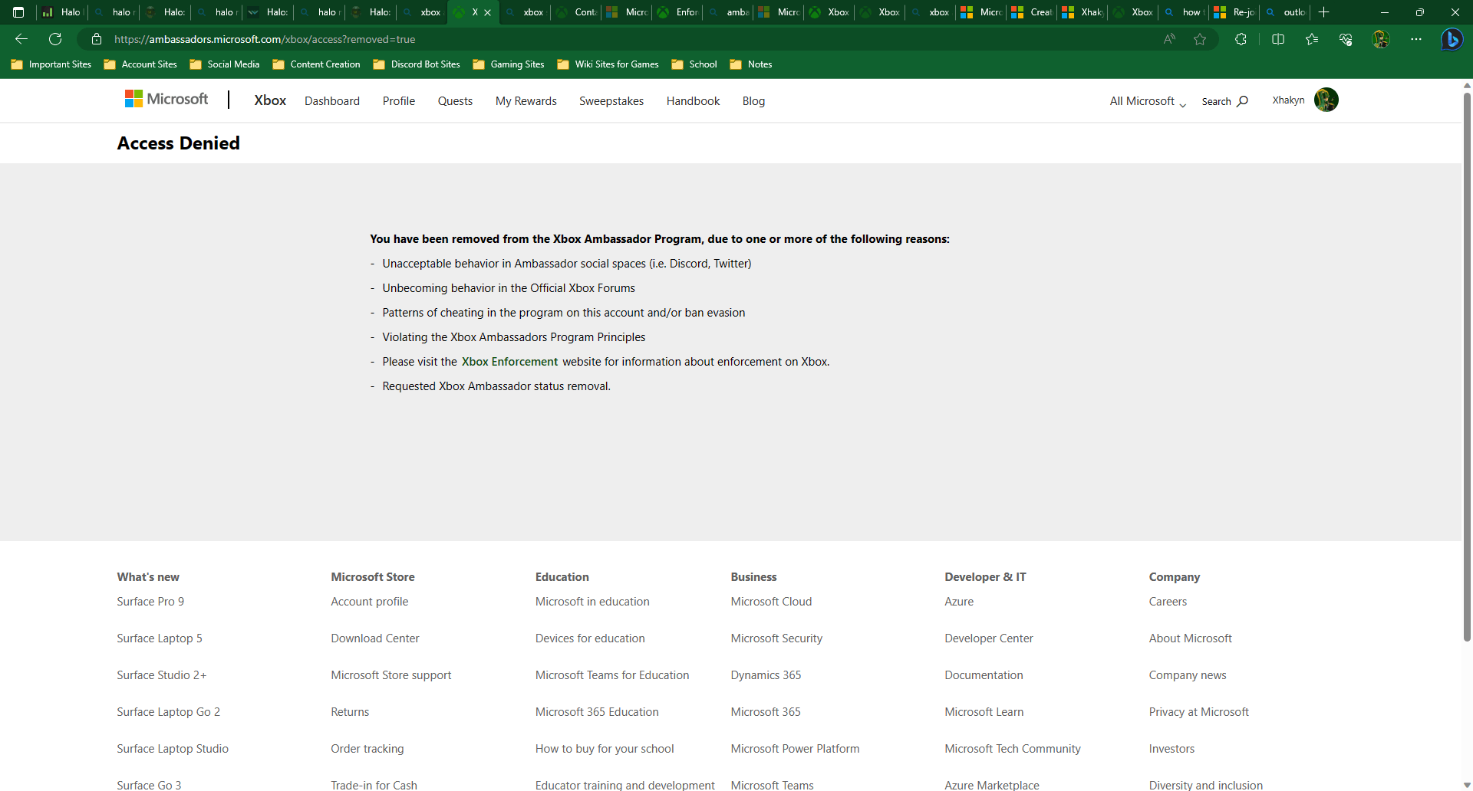Open the Privacy at Microsoft link
This screenshot has height=791, width=1473.
coord(1198,712)
